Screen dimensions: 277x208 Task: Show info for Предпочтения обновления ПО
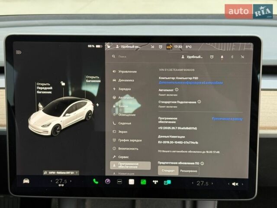click(x=202, y=163)
